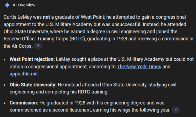Open The New York Times link
196x117 pixels.
pos(139,67)
